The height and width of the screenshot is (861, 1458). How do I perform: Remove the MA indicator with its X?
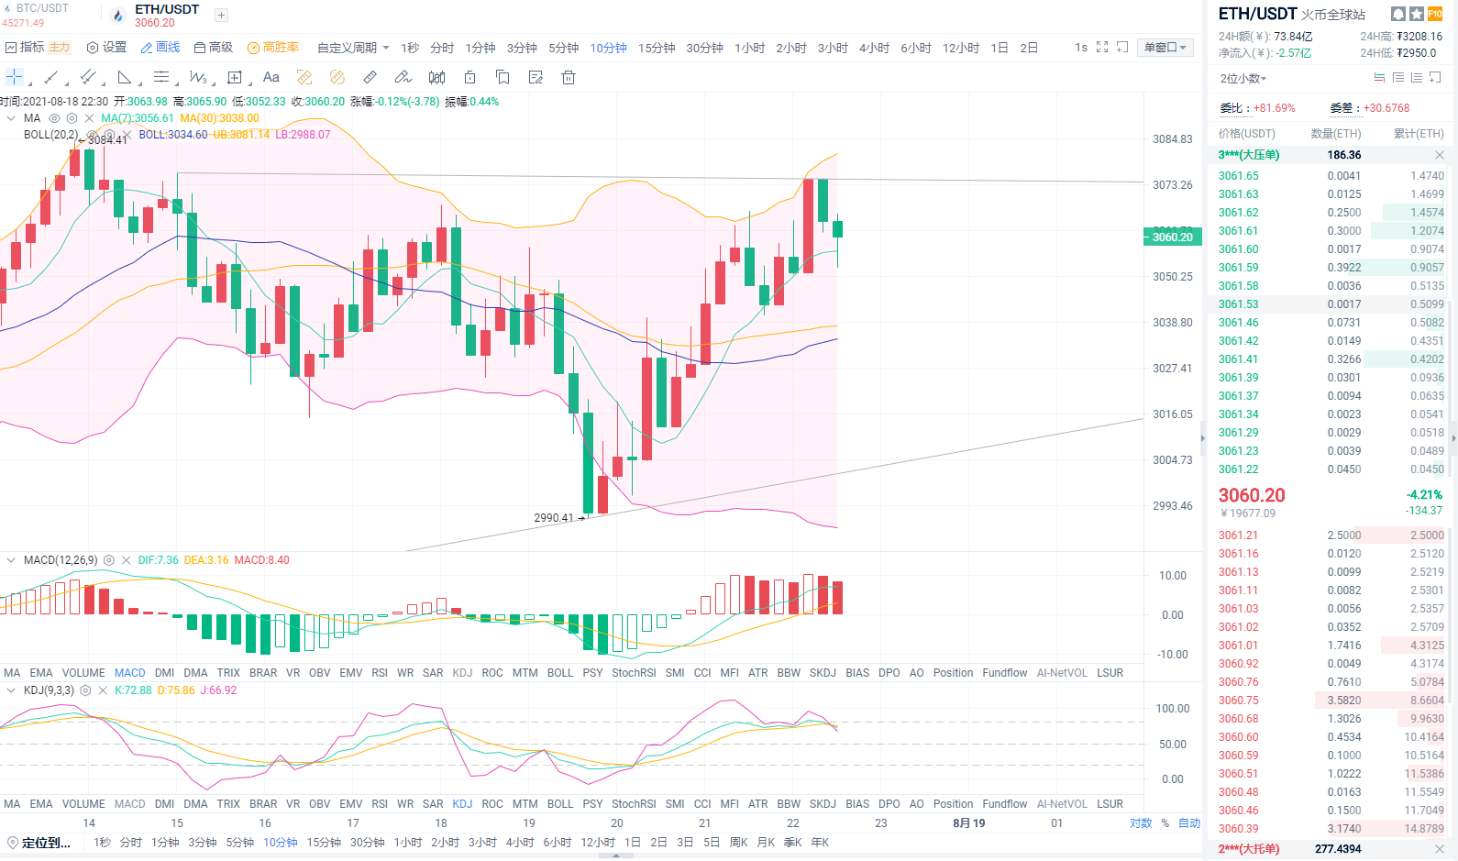89,118
